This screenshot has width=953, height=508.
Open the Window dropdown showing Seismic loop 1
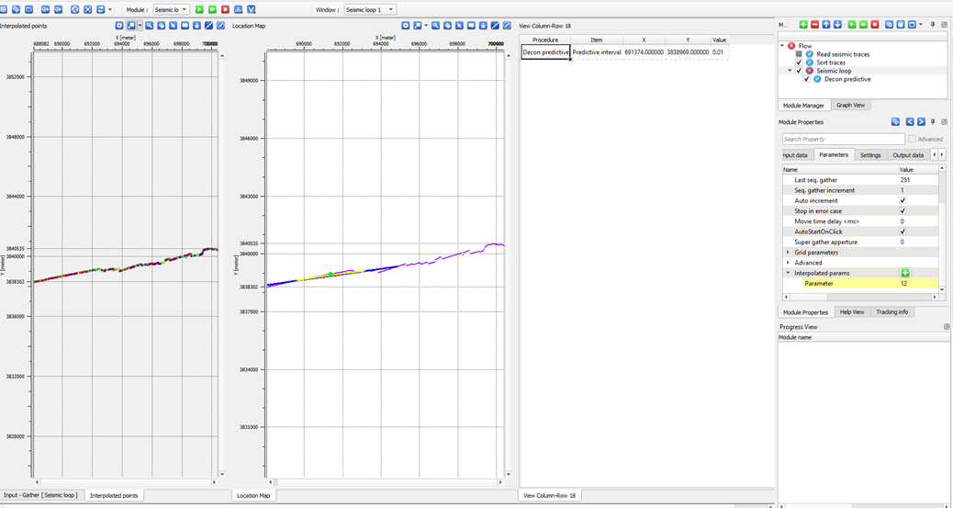(369, 9)
